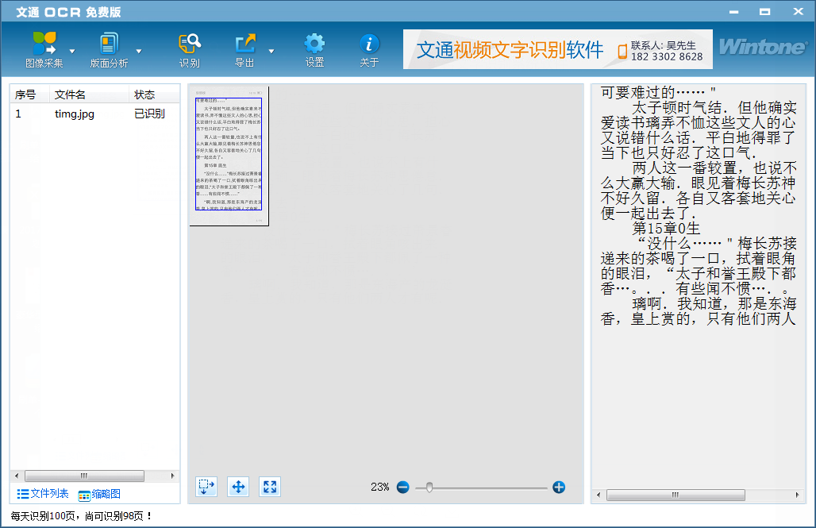The width and height of the screenshot is (816, 528).
Task: Click the zoom in plus button
Action: [x=559, y=487]
